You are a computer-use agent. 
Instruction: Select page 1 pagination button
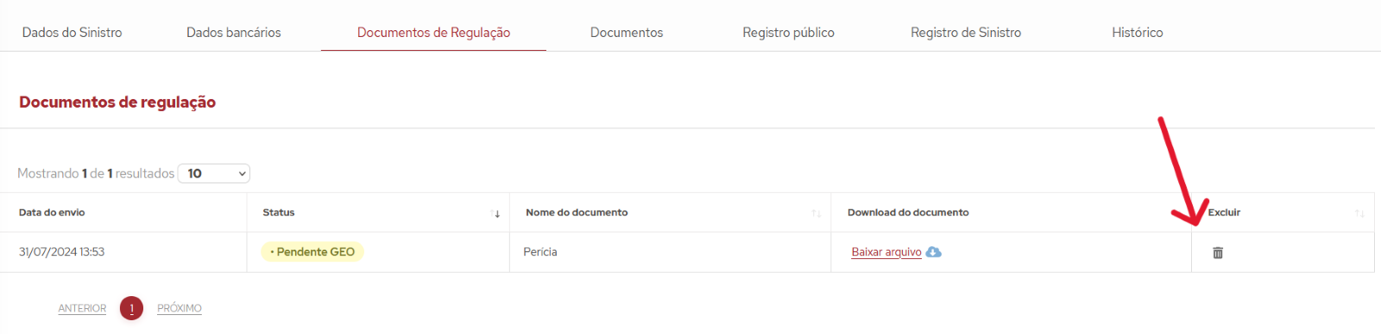tap(131, 308)
